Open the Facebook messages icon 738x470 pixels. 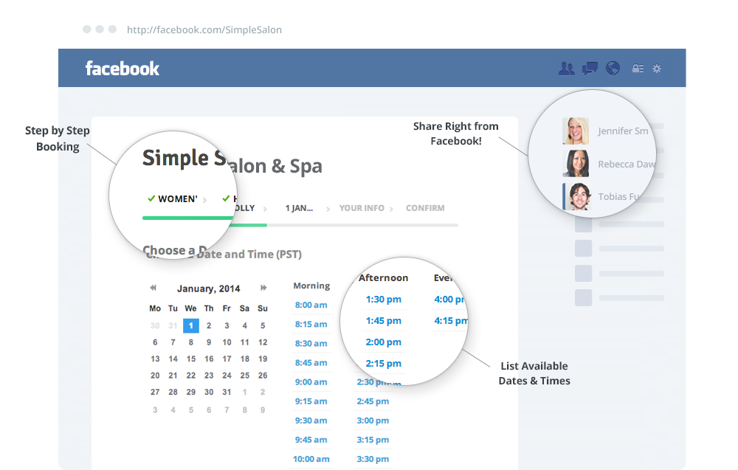tap(590, 69)
